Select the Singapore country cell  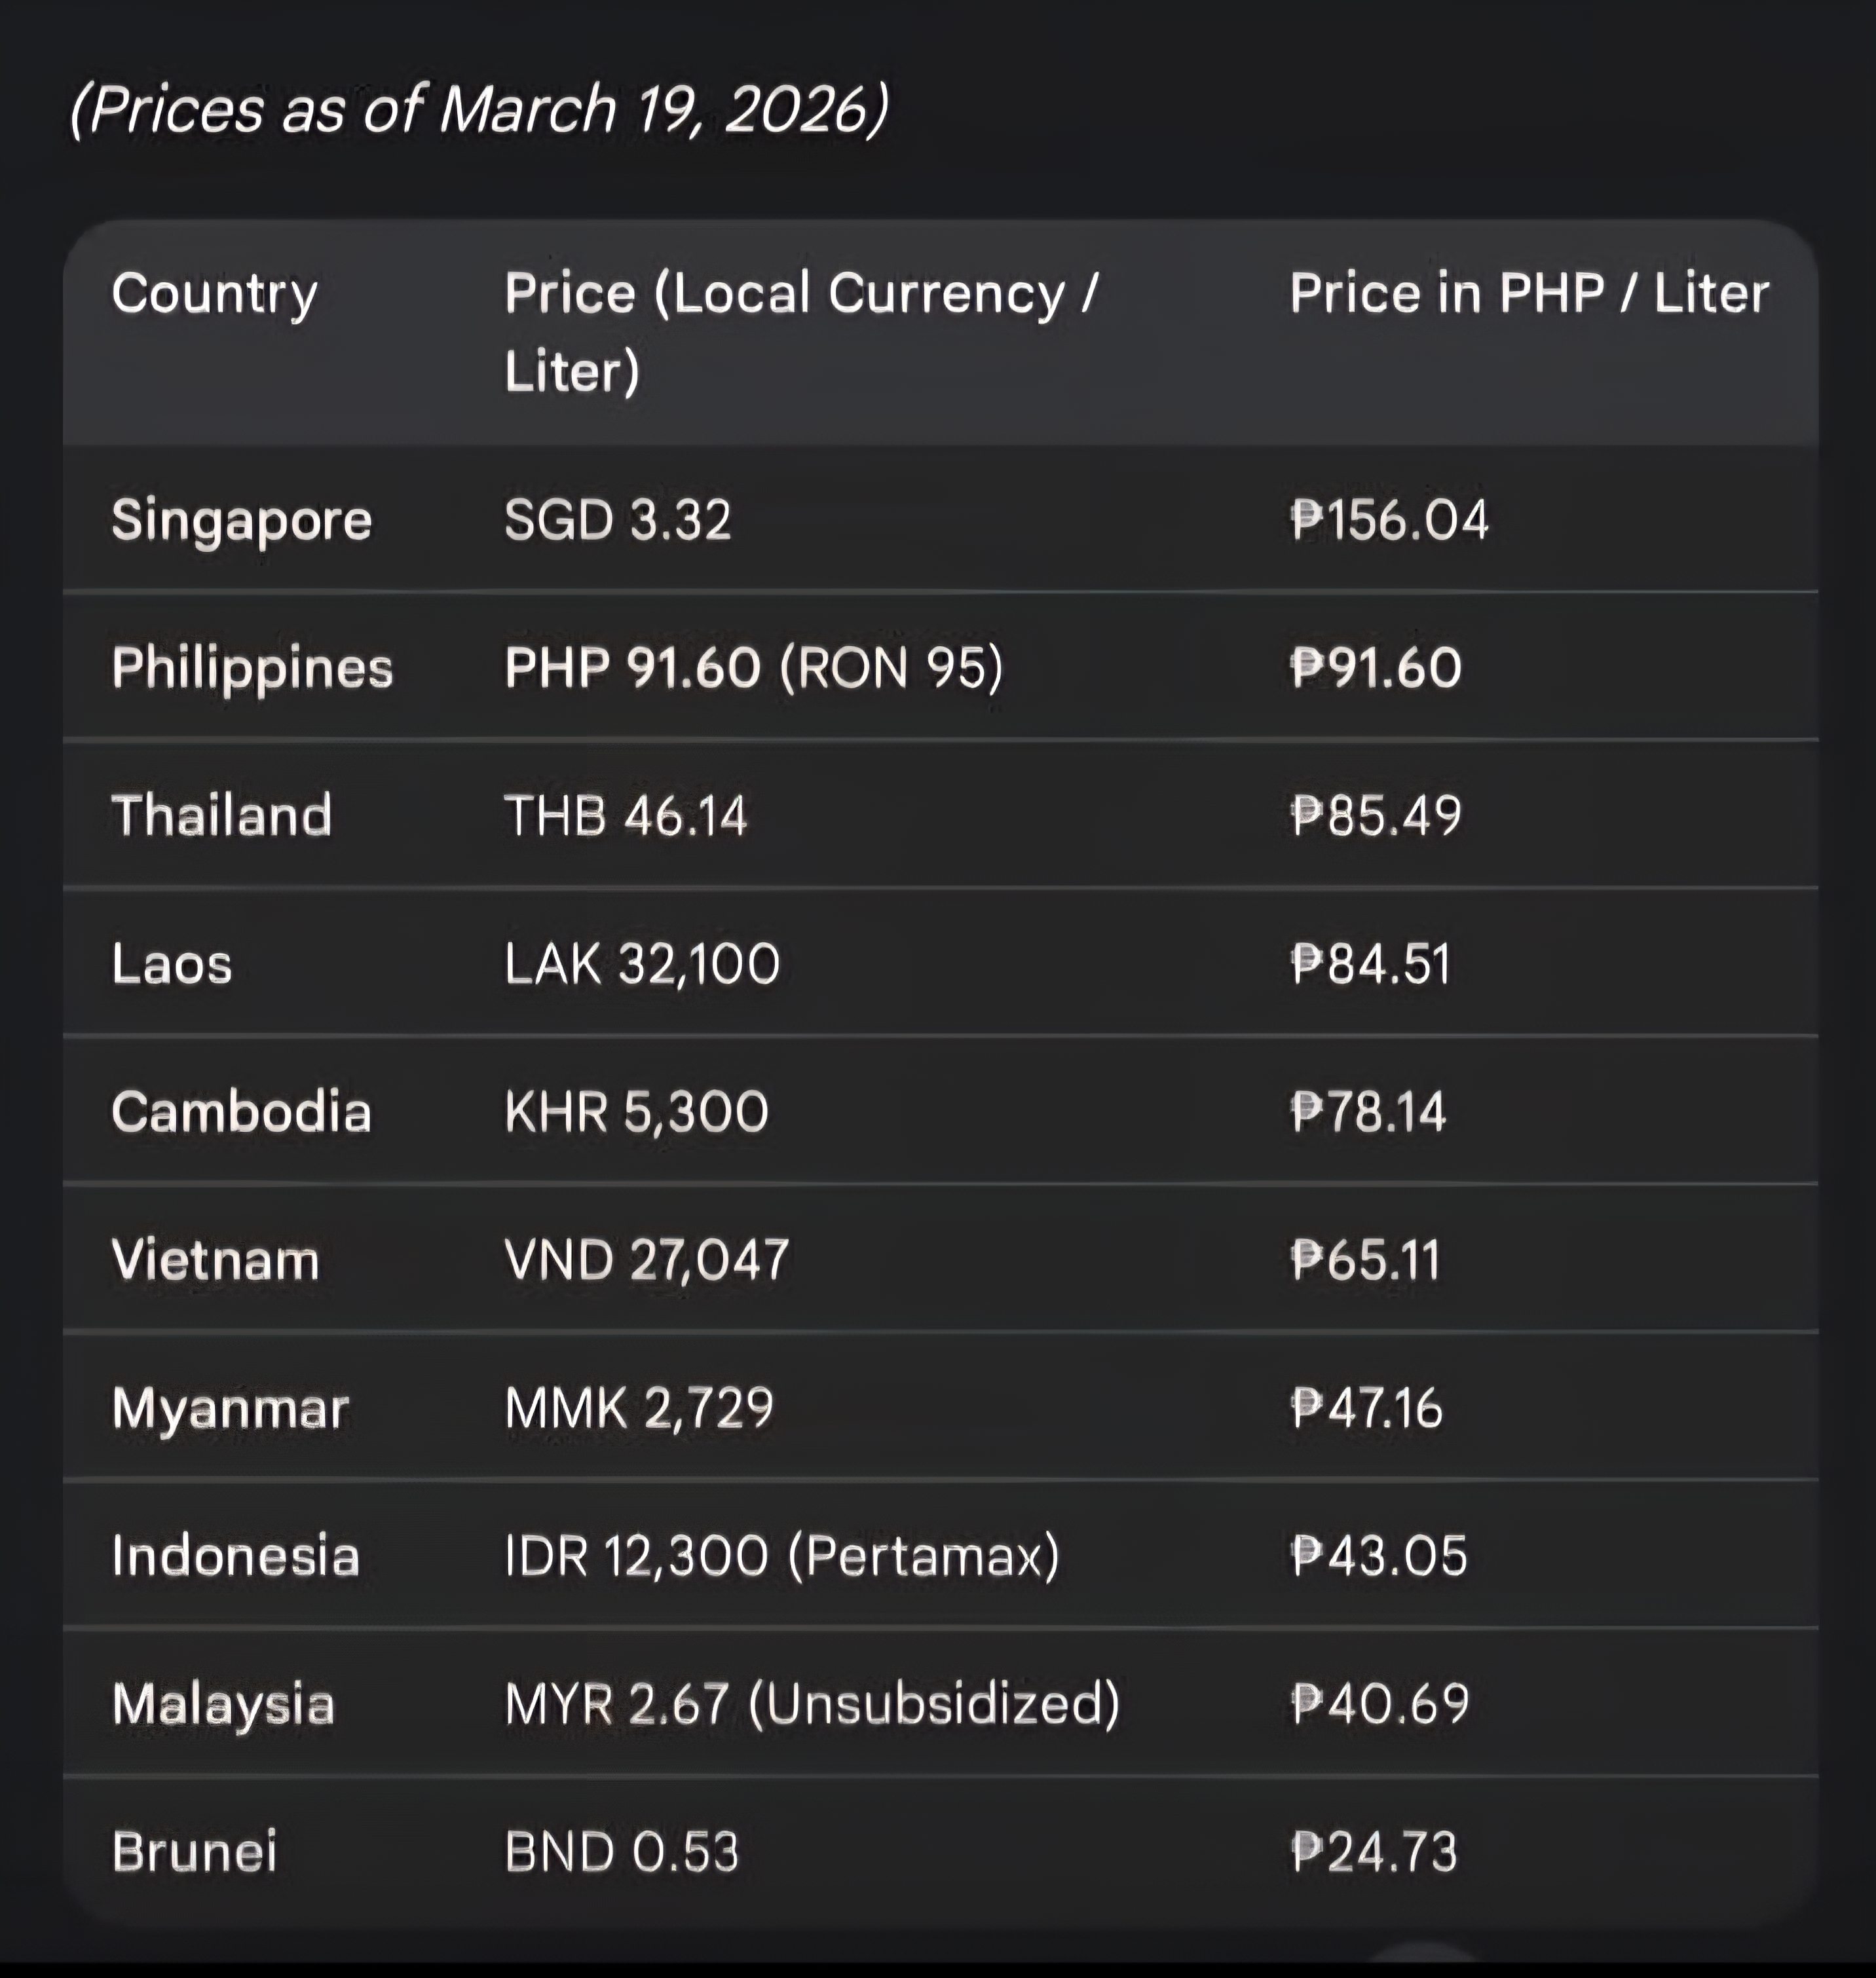pyautogui.click(x=241, y=520)
